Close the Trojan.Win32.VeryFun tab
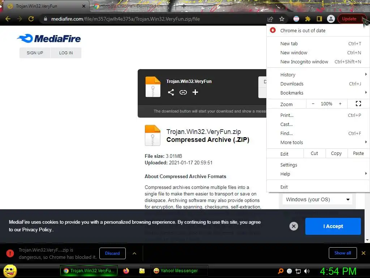Image resolution: width=370 pixels, height=278 pixels. point(83,6)
